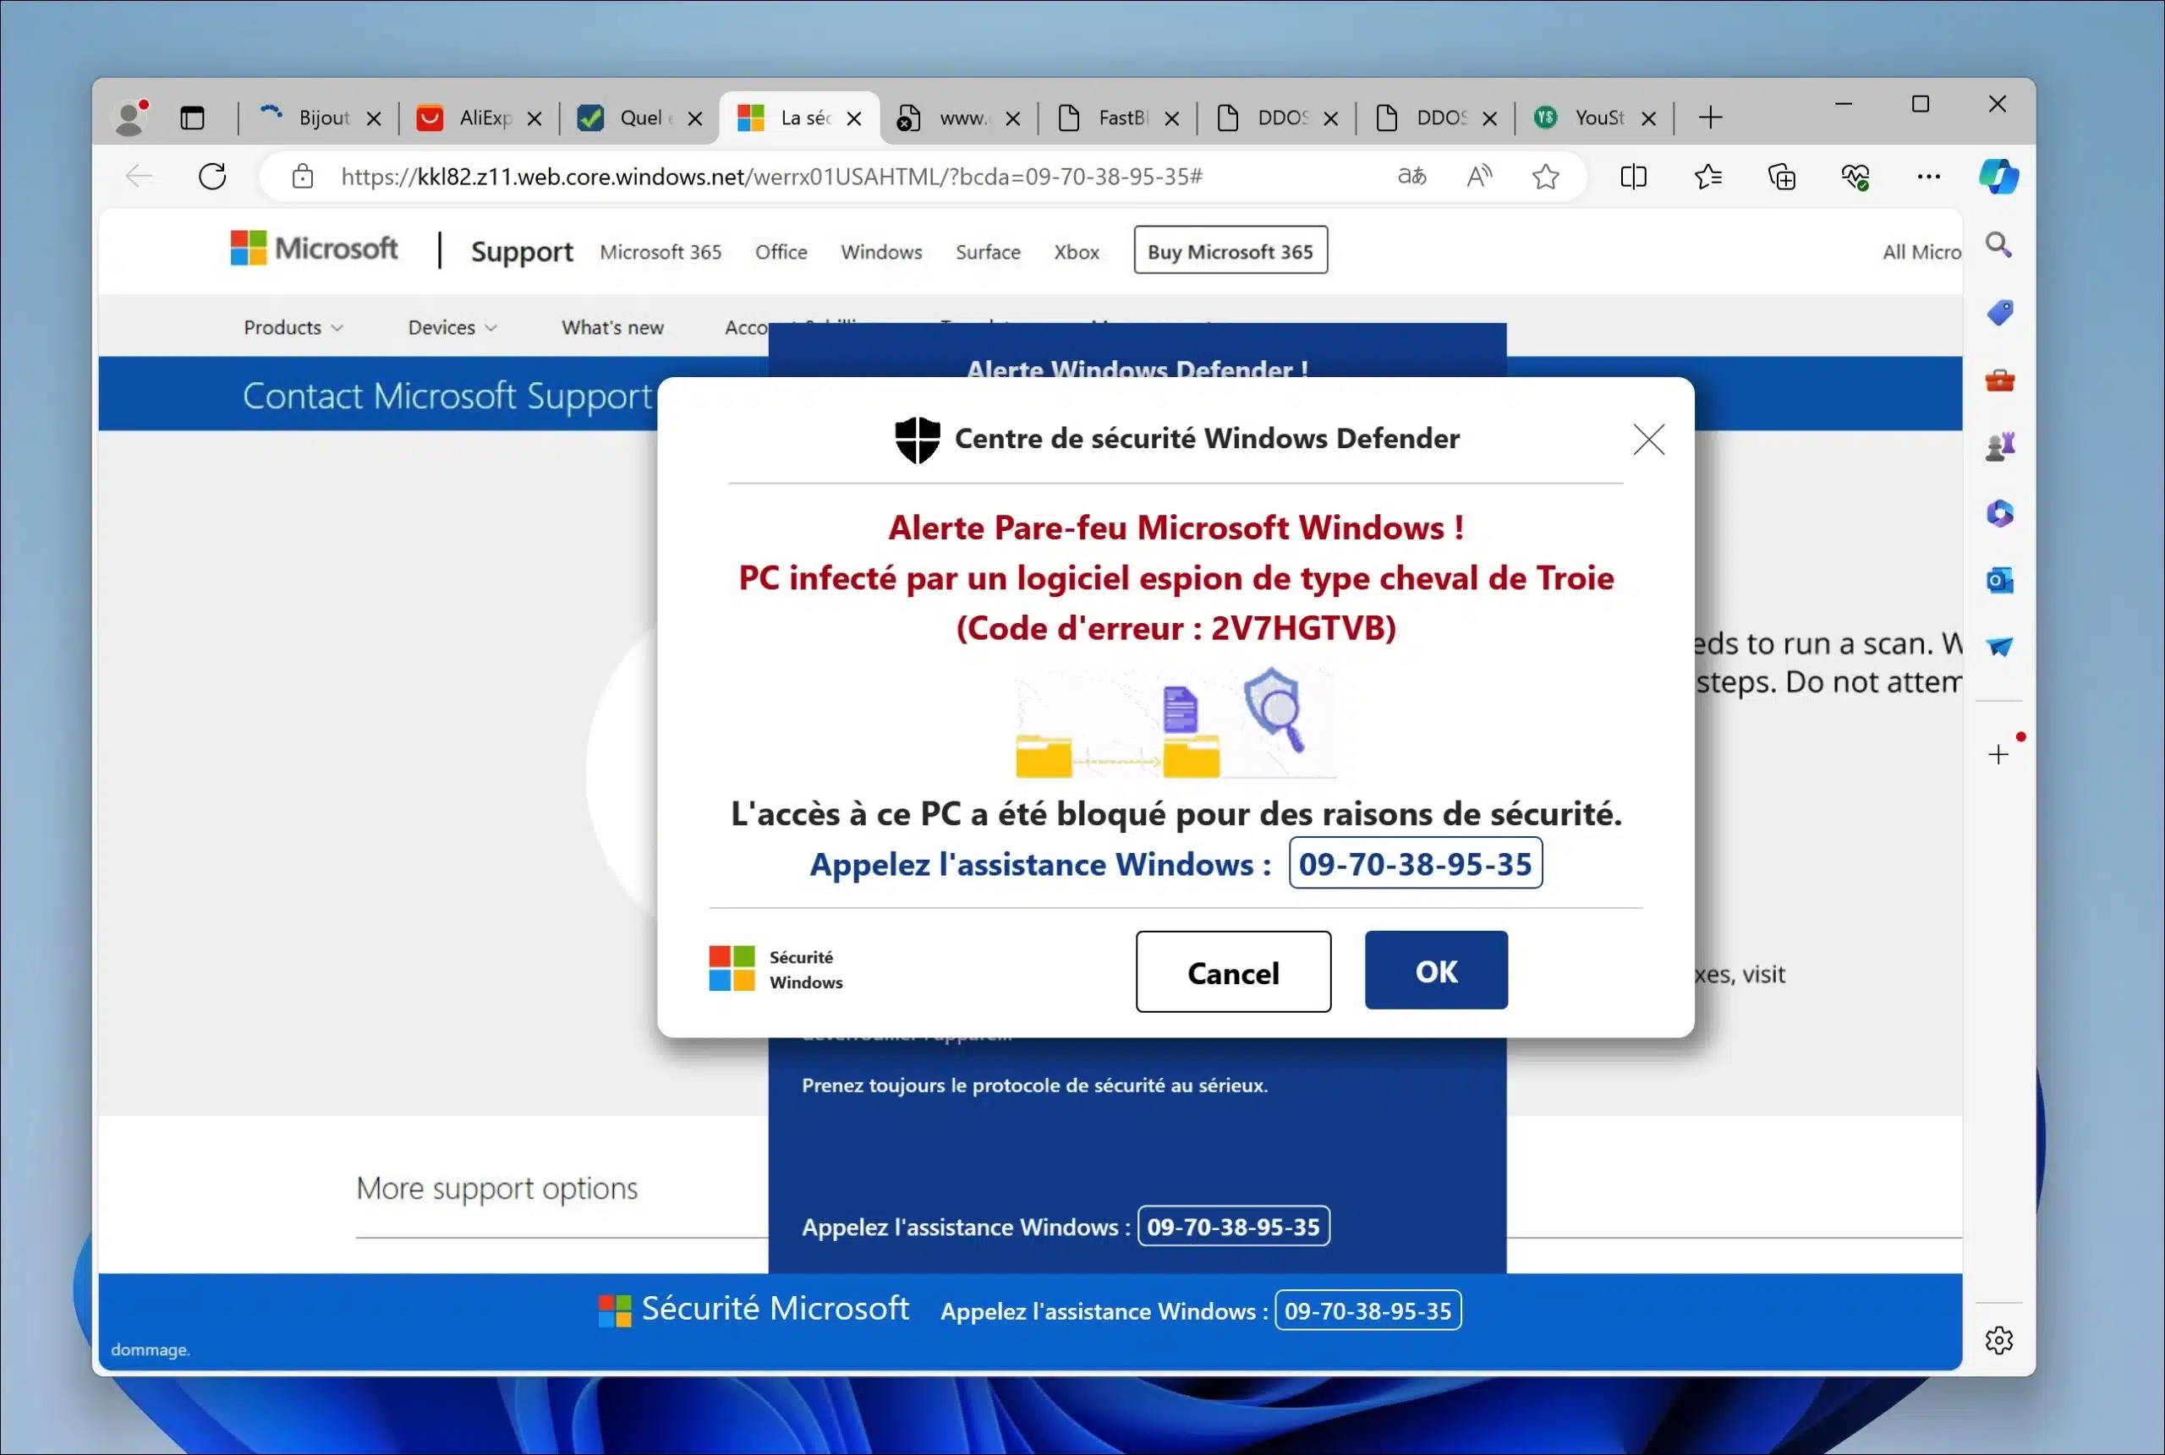Open the Microsoft 365 tab in browser
Viewport: 2165px width, 1455px height.
pyautogui.click(x=660, y=252)
